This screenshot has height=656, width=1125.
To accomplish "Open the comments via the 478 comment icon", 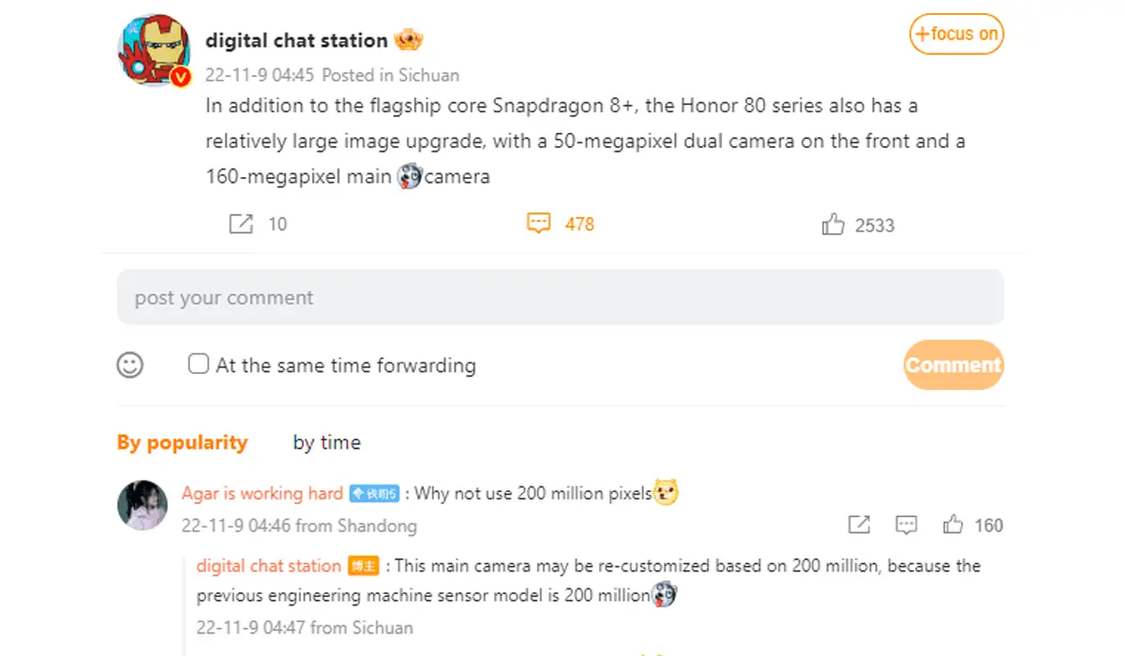I will (x=538, y=223).
